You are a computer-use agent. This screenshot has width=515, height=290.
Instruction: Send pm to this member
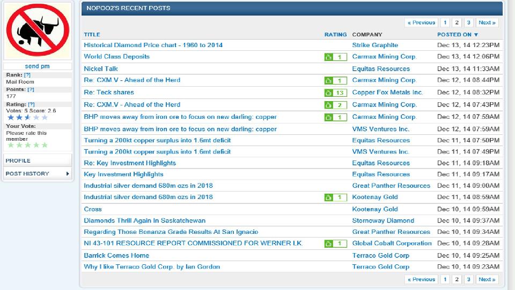click(x=37, y=66)
